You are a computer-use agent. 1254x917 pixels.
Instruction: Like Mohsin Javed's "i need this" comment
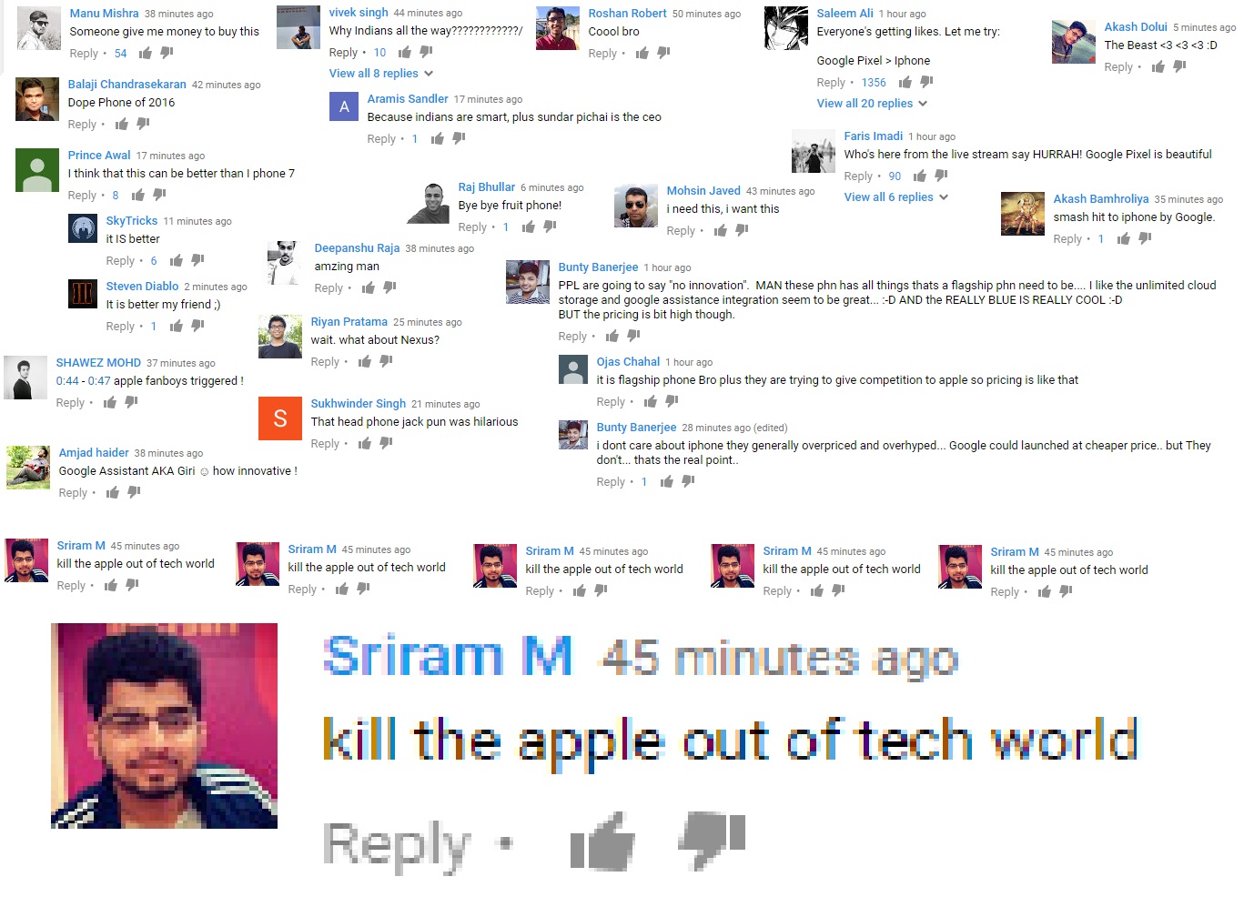click(x=721, y=230)
